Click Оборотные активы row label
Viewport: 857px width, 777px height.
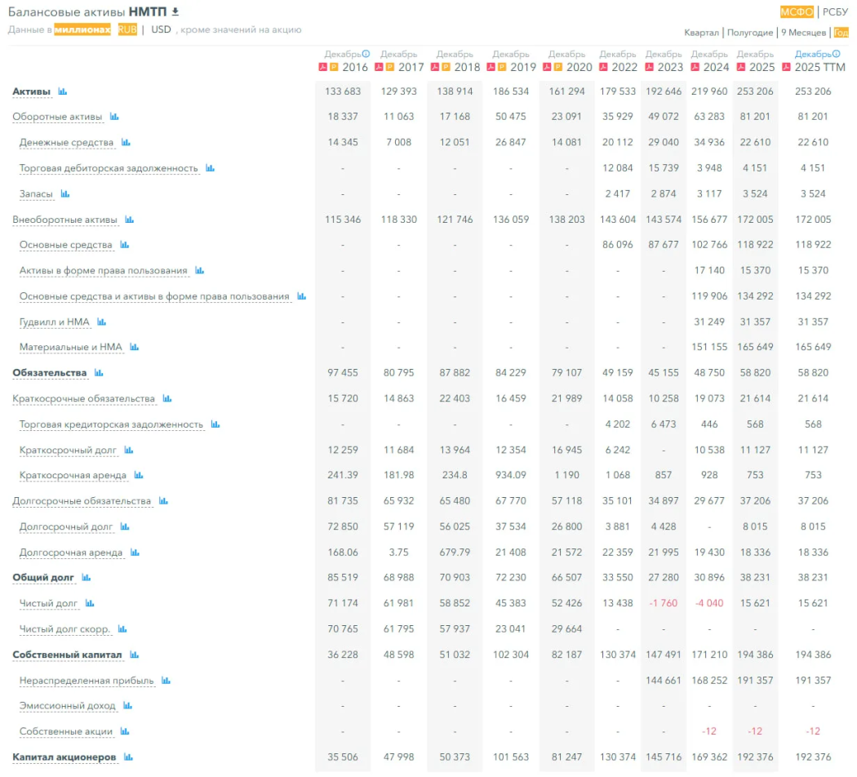[57, 117]
